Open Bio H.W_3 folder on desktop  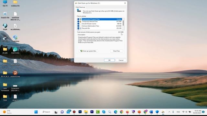click(x=5, y=74)
